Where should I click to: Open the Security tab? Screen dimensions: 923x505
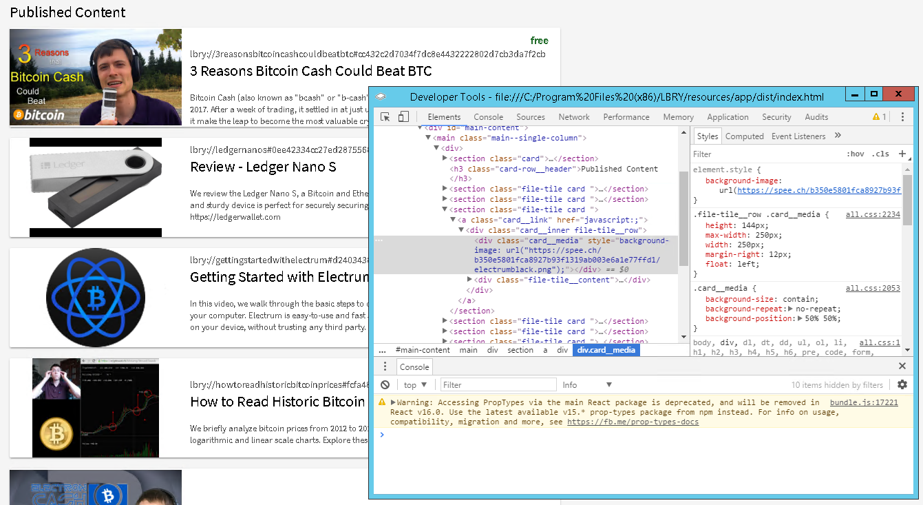tap(776, 117)
